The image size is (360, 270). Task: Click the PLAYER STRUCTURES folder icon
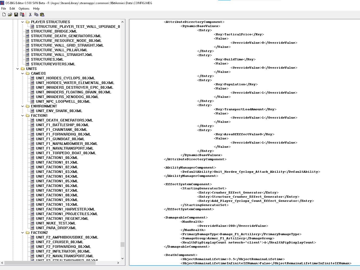pos(27,22)
